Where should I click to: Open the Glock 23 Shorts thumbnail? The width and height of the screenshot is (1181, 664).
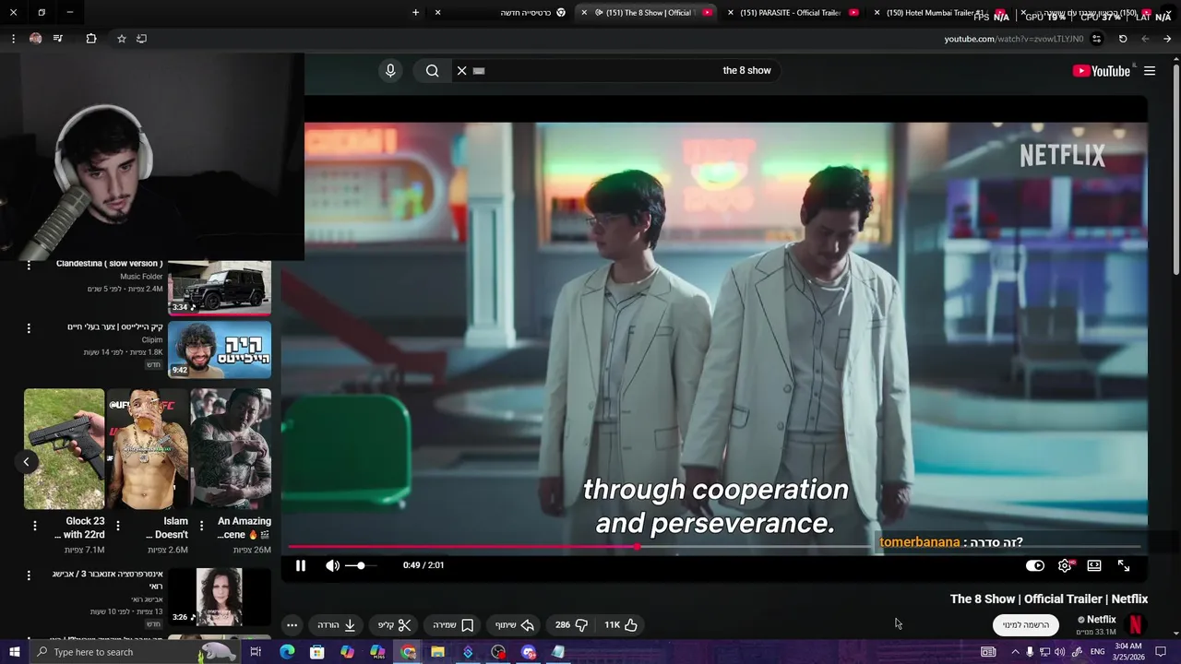[x=64, y=449]
